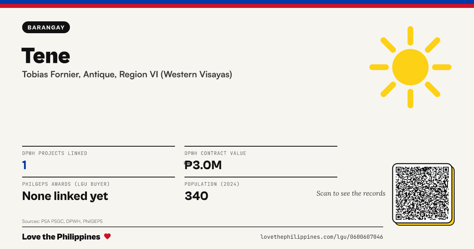Click the DPWH Projects Linked value 1
Image resolution: width=474 pixels, height=249 pixels.
point(24,165)
